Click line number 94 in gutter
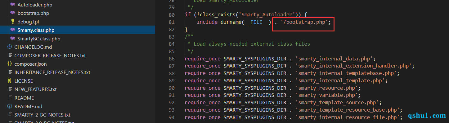Screen dimensions: 449x123 [x=171, y=117]
